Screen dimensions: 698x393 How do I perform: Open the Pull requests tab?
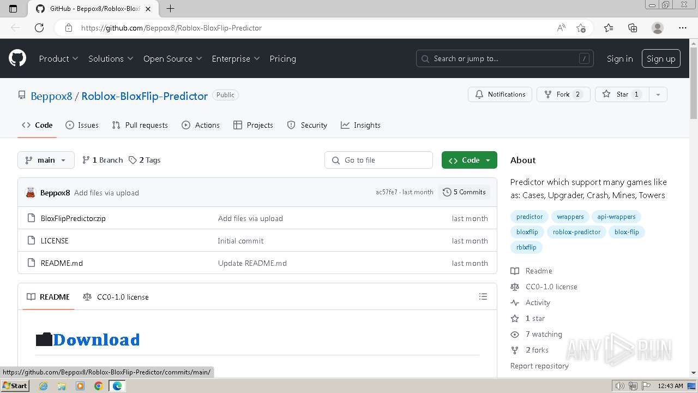click(x=140, y=125)
